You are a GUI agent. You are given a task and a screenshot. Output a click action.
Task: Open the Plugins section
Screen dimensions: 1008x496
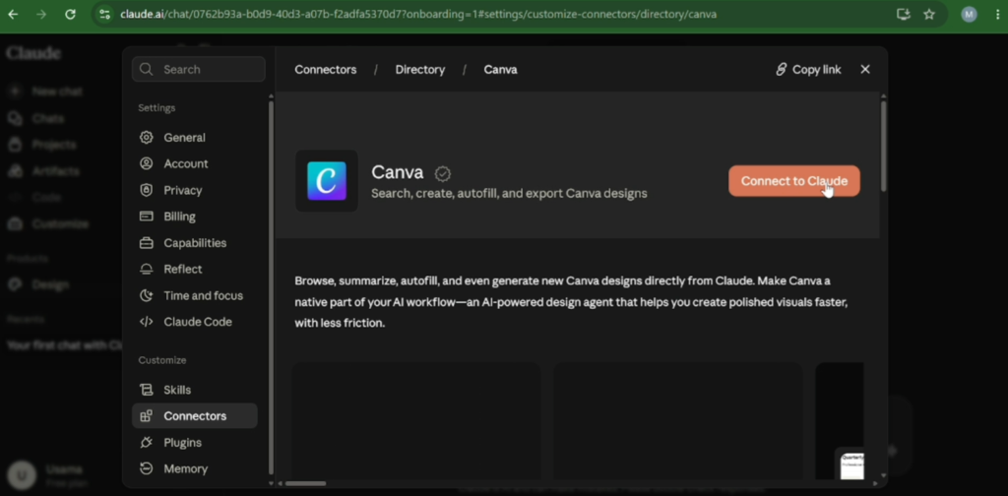click(x=195, y=443)
